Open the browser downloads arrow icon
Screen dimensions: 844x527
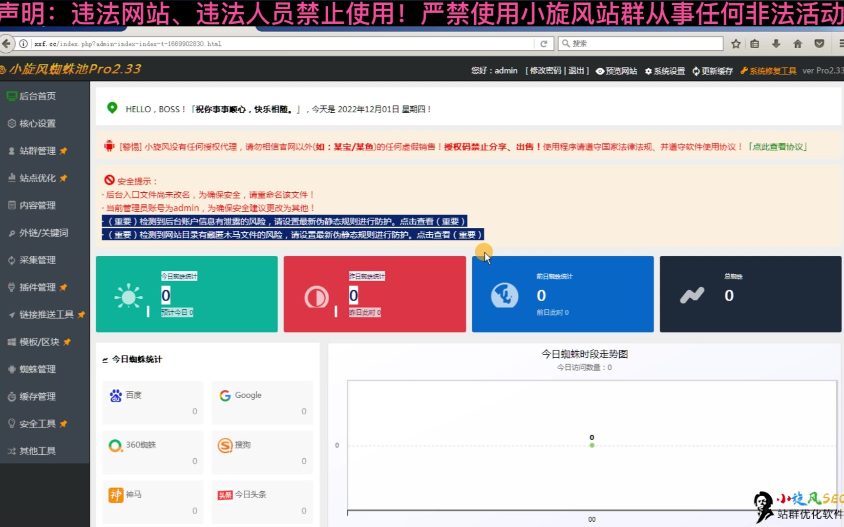[776, 44]
